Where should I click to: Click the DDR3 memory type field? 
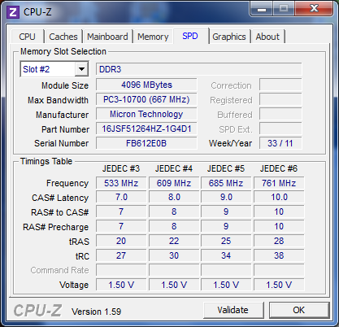click(198, 69)
